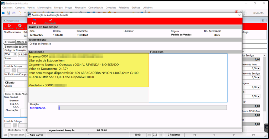
Task: Close the Solicitação de Autorização Remota dialog
Action: tap(240, 15)
